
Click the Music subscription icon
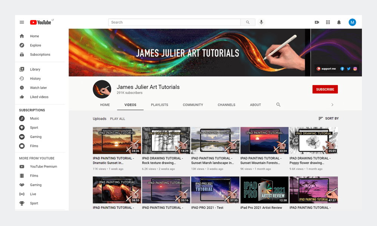(x=22, y=118)
